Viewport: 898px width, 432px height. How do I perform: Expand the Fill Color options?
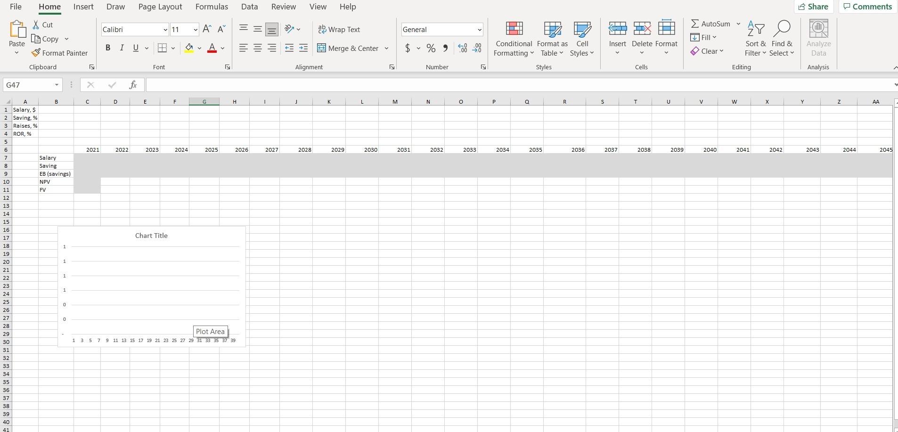tap(200, 49)
